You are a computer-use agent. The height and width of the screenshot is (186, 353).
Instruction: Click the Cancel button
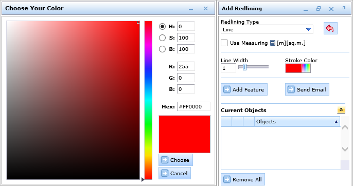pos(175,173)
